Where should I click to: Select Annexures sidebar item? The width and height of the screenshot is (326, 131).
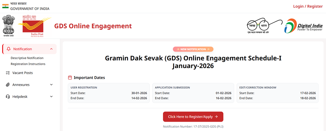point(29,85)
